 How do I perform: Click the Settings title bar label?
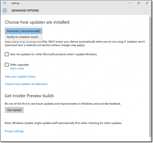[x=15, y=3]
